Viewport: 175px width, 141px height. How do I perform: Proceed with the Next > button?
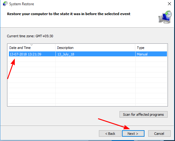[x=133, y=134]
